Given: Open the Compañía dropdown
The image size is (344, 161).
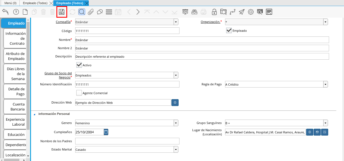Looking at the screenshot, I should tap(176, 22).
